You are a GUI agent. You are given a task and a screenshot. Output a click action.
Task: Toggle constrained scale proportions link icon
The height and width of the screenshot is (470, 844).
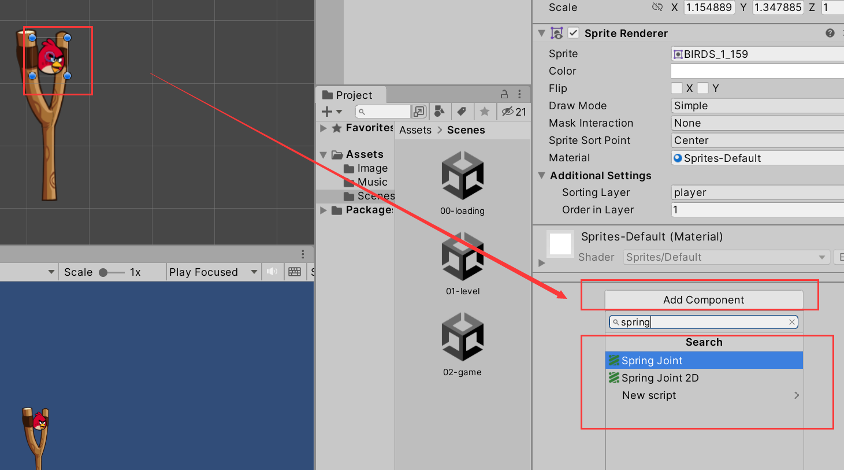pos(657,8)
